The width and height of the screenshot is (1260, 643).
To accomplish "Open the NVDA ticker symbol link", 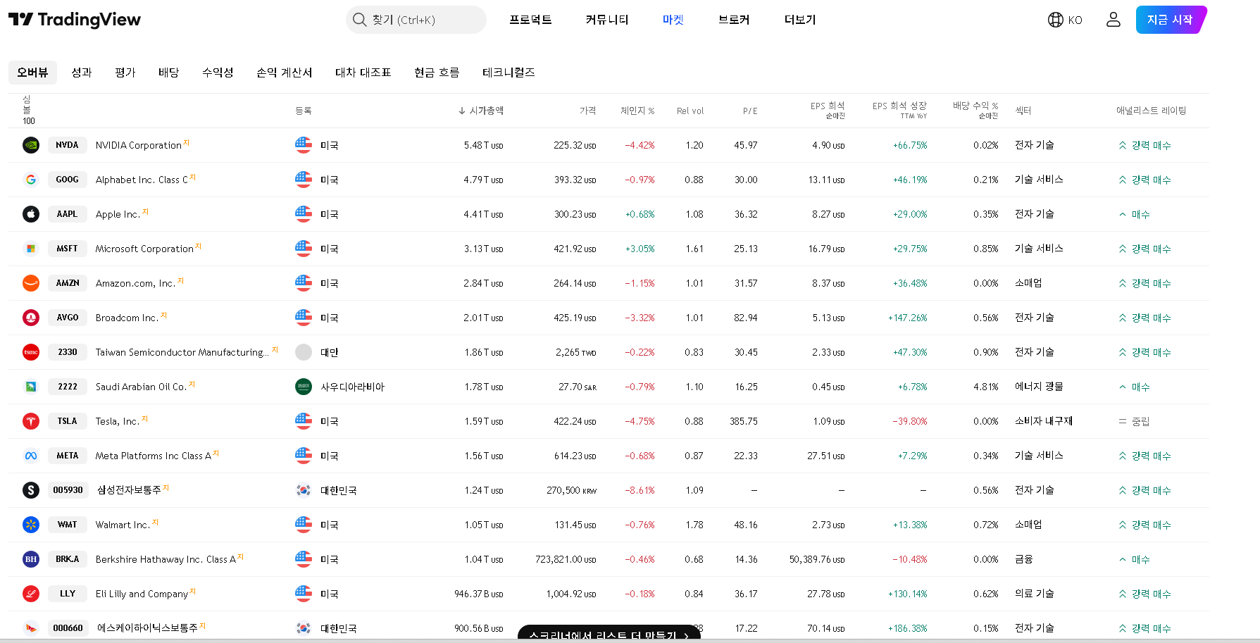I will click(68, 145).
